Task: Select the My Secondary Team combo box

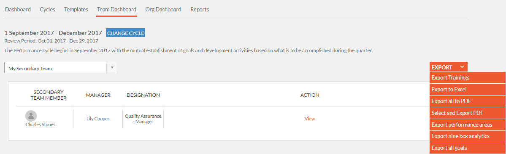Action: click(60, 68)
